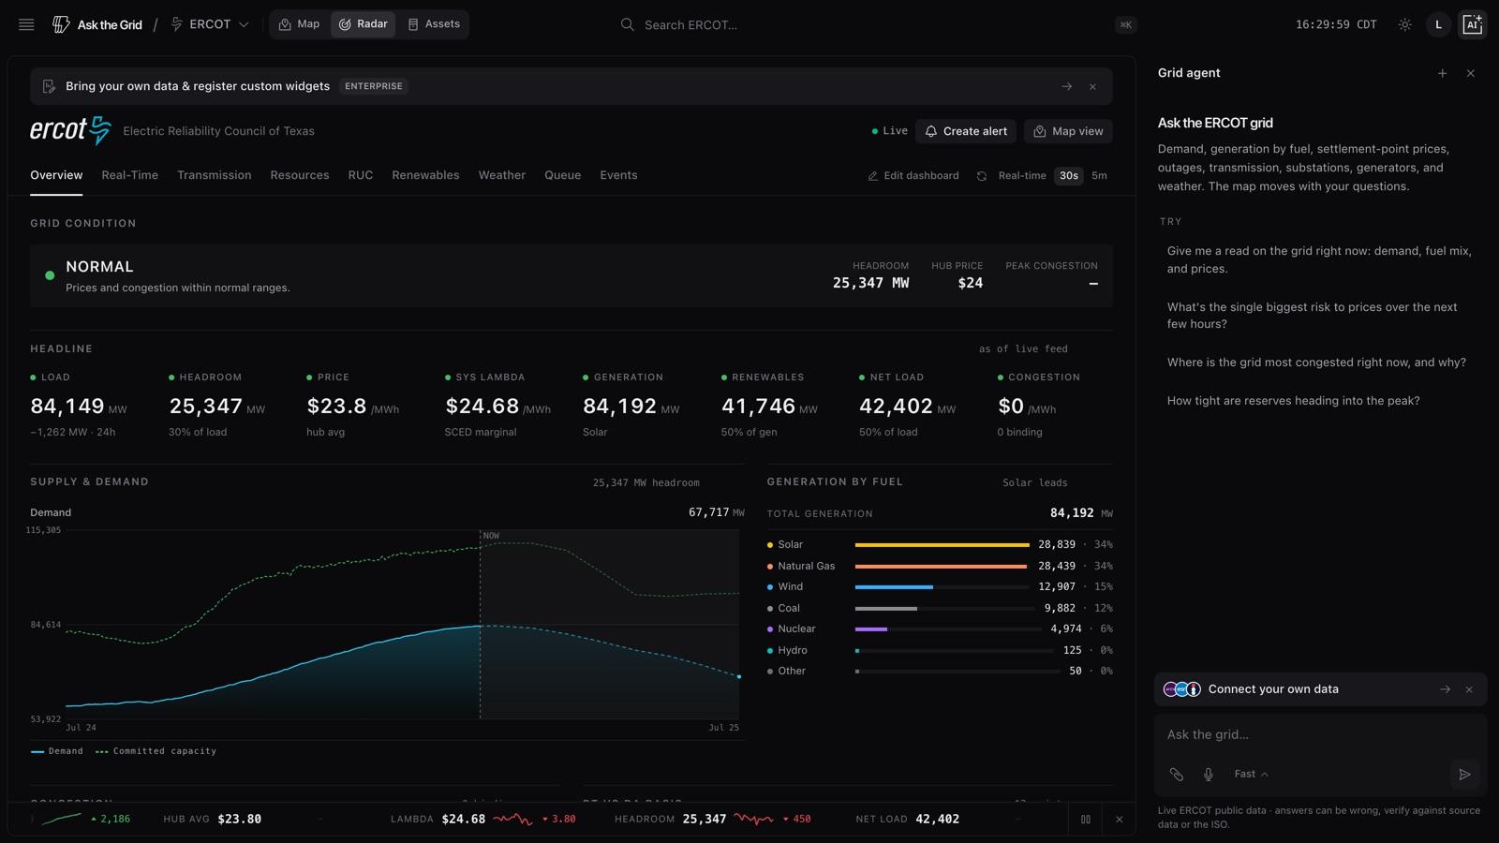Click the NOW marker on demand chart
1499x843 pixels.
pos(491,536)
